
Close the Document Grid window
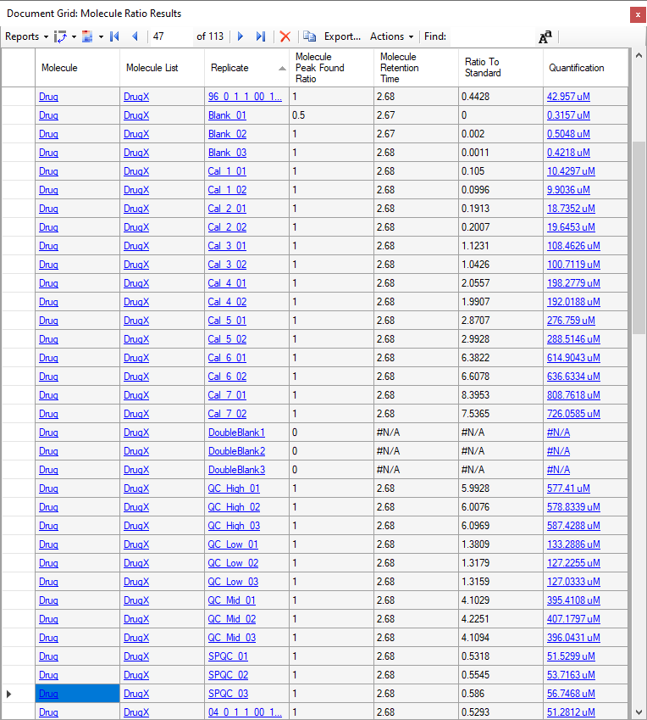[638, 14]
